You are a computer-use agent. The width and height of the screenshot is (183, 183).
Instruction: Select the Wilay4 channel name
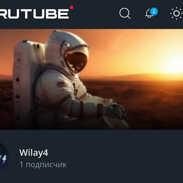(x=34, y=153)
